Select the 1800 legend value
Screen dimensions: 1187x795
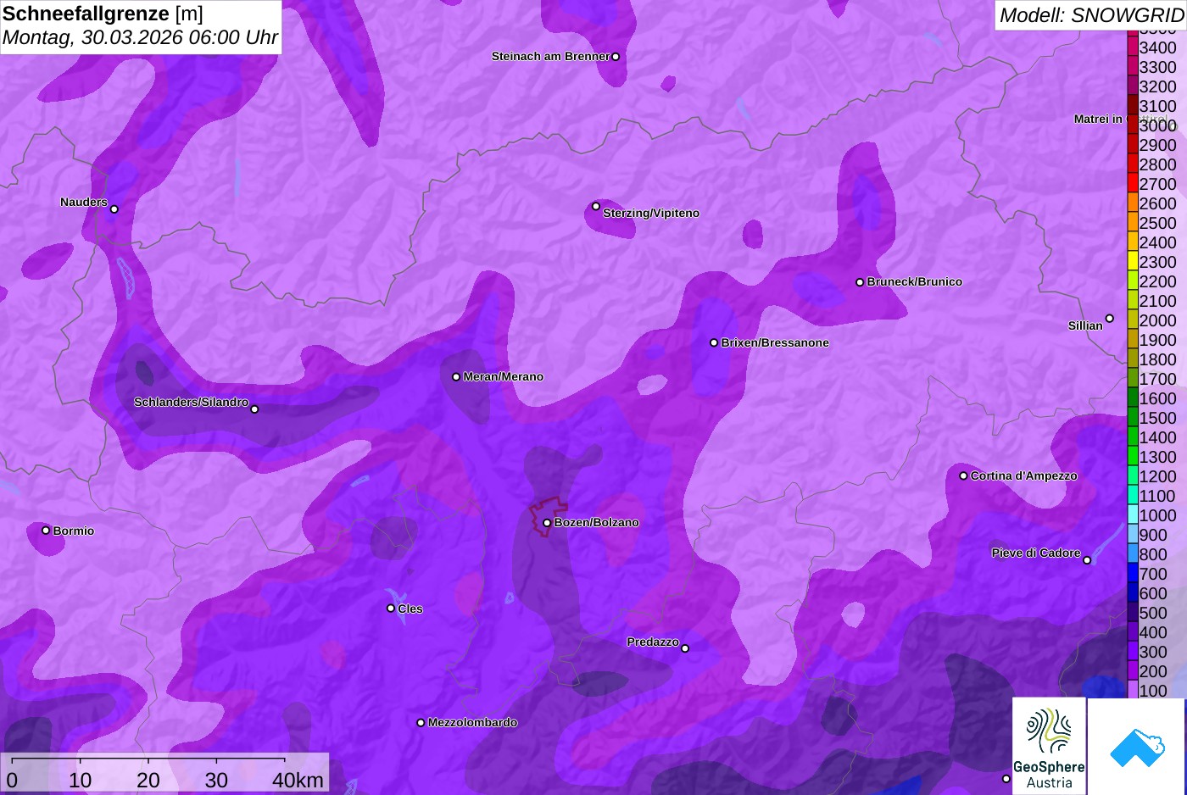(x=1157, y=360)
